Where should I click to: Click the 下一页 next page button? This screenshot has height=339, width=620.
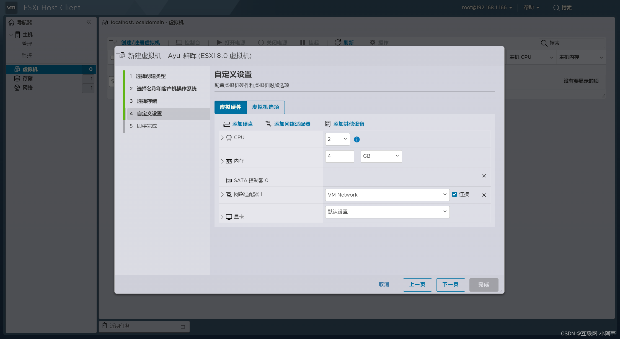pos(450,284)
